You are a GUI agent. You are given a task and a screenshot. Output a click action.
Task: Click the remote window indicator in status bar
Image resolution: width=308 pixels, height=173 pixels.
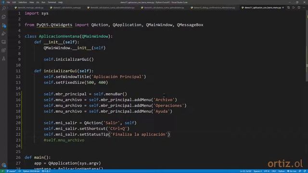2,171
